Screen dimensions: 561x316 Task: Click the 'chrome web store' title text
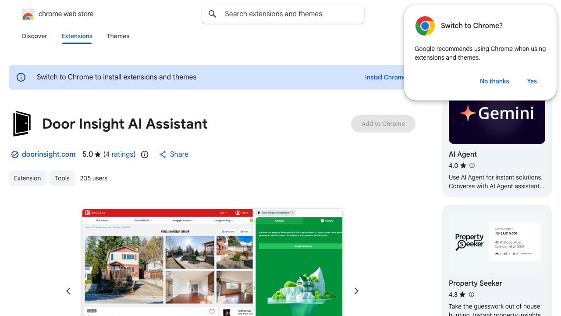pos(66,14)
